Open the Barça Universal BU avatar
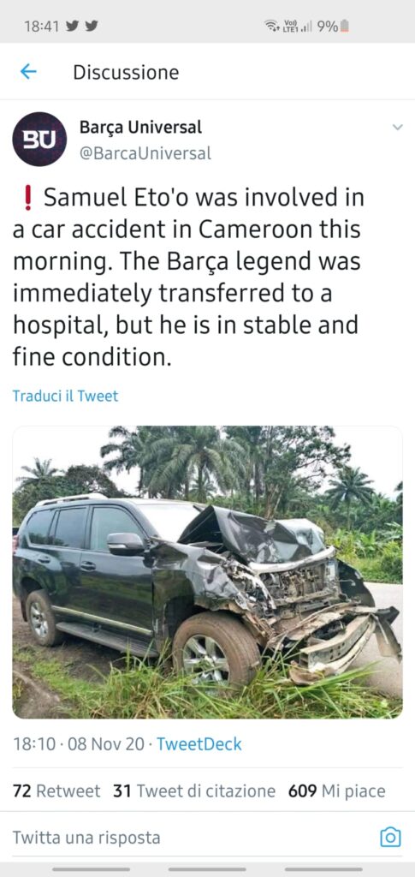The image size is (415, 877). (39, 140)
